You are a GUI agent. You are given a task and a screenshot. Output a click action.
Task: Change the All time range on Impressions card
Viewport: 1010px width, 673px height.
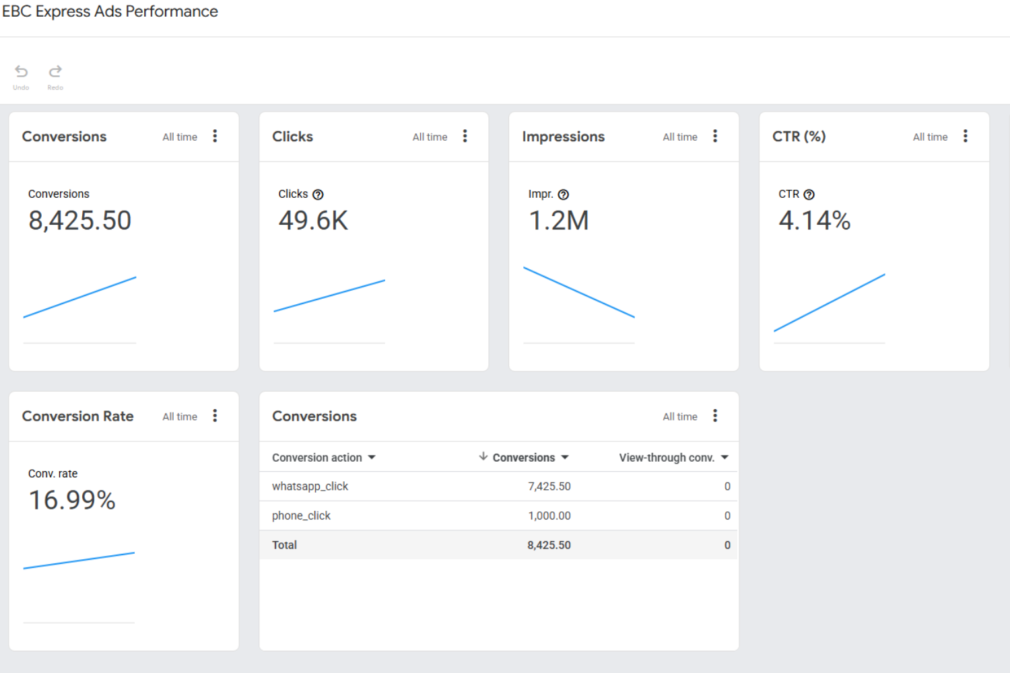(680, 137)
